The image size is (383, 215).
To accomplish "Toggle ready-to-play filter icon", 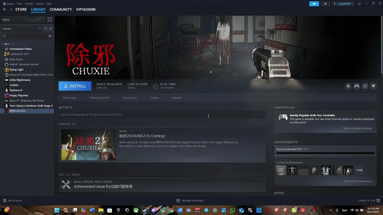I will (50, 29).
